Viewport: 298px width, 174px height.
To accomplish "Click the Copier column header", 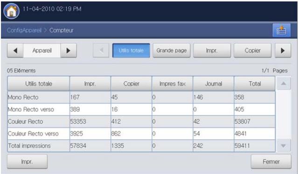I will pyautogui.click(x=132, y=84).
